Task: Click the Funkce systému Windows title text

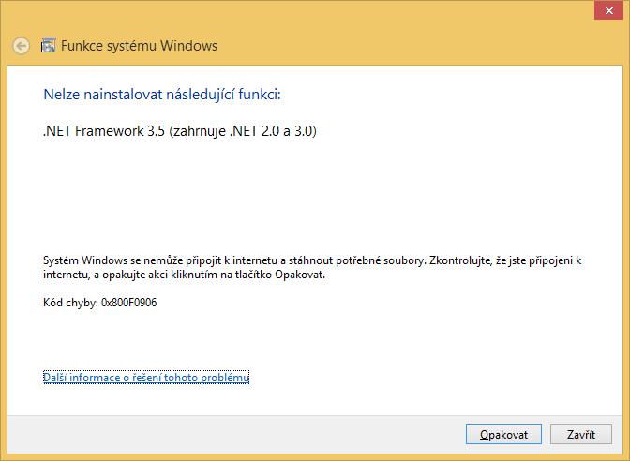Action: click(139, 45)
